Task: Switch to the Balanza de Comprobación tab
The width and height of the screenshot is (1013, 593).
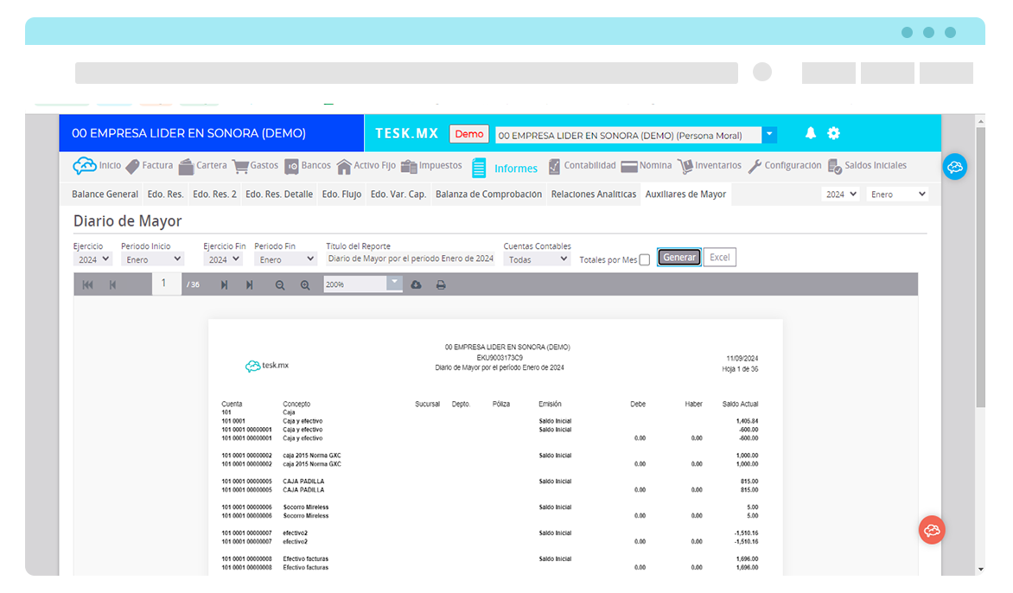Action: tap(488, 194)
